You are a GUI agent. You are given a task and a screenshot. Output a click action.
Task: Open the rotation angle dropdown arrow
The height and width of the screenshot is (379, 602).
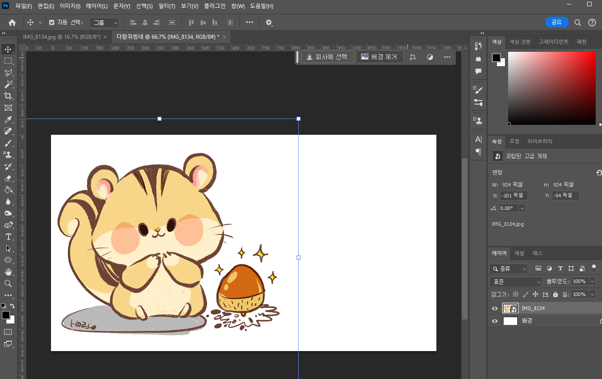point(522,208)
